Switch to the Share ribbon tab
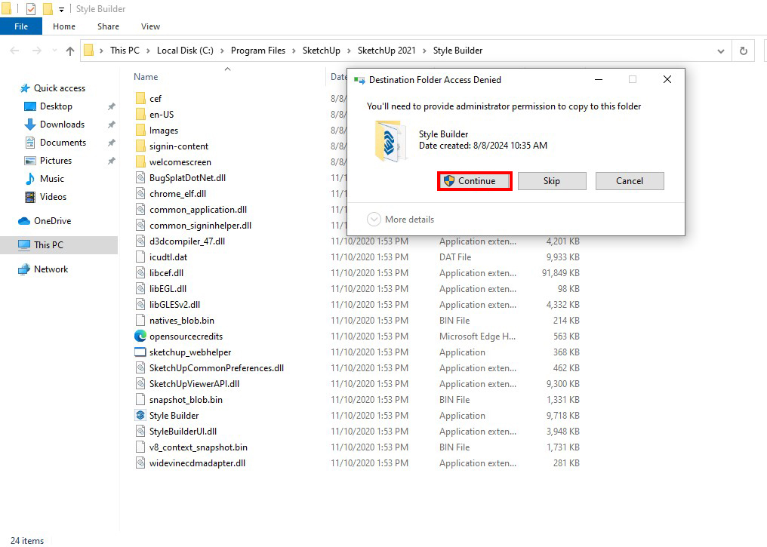The height and width of the screenshot is (547, 767). click(108, 26)
